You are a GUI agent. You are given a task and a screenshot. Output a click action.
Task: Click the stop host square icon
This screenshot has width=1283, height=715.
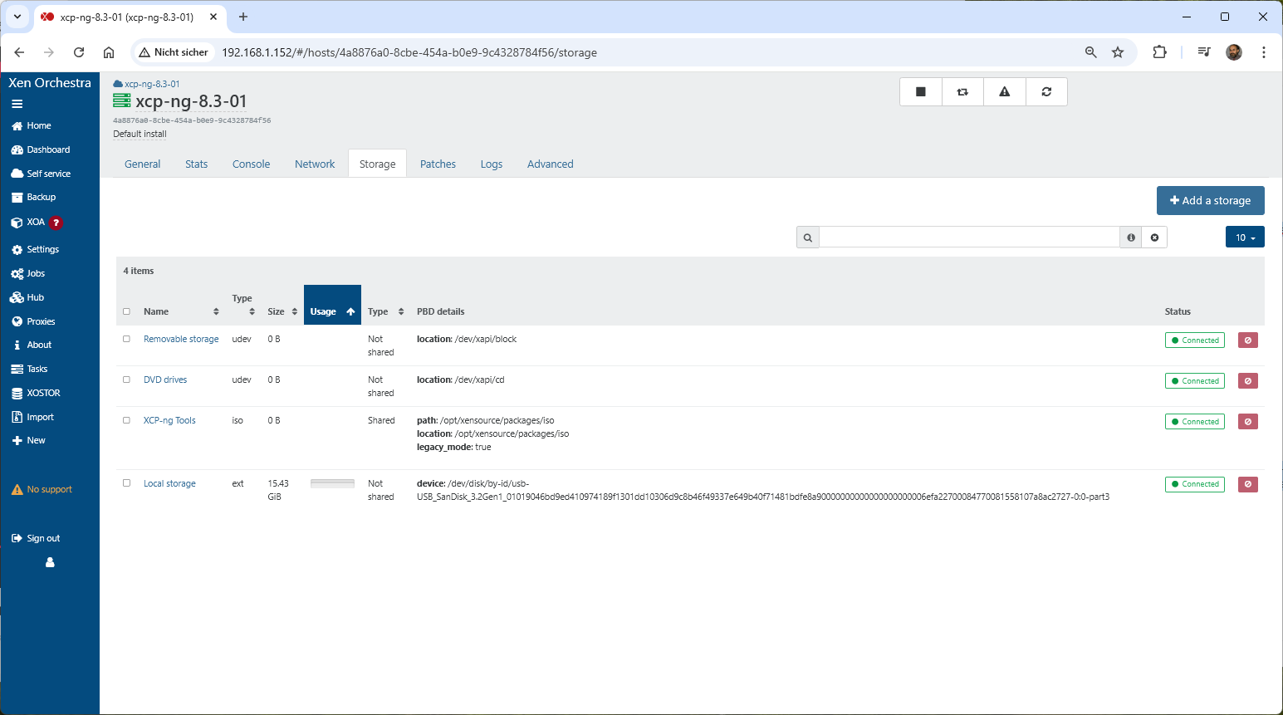coord(920,92)
